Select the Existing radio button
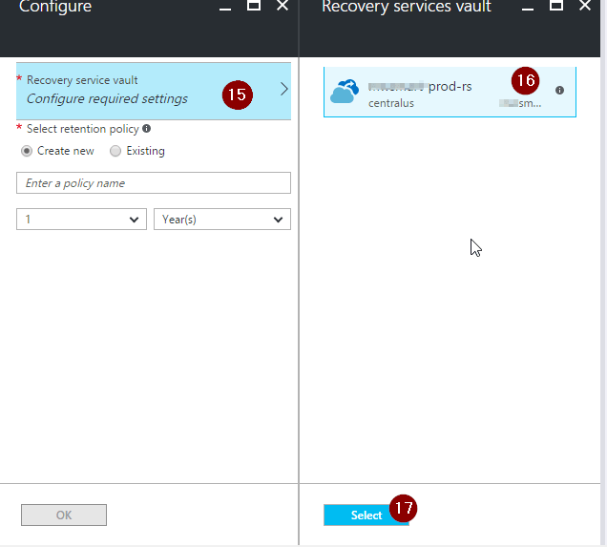Screen dimensions: 607x547 click(x=115, y=151)
